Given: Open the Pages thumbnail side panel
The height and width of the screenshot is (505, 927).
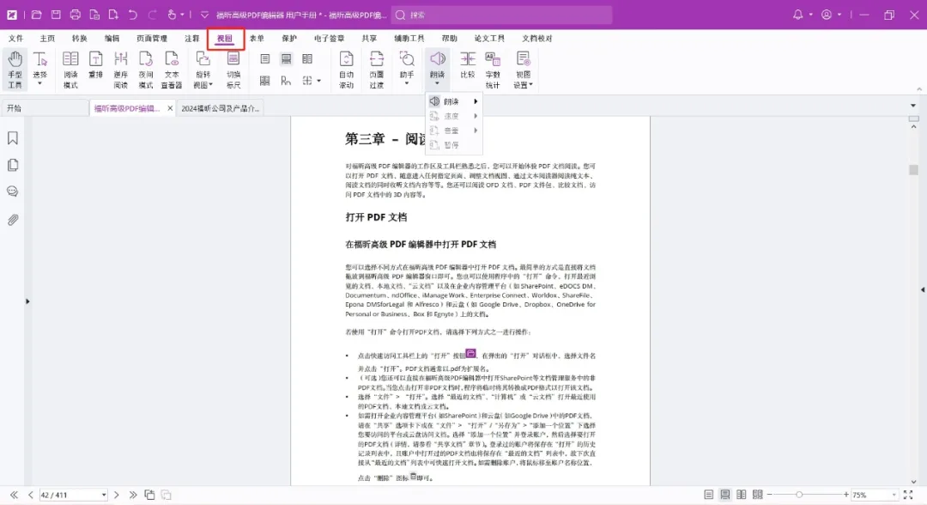Looking at the screenshot, I should [x=12, y=165].
